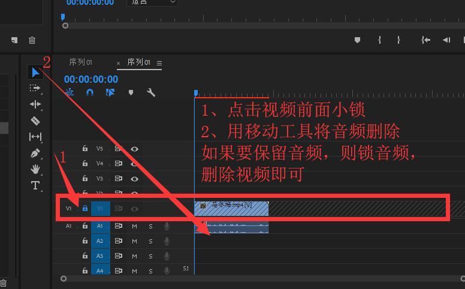This screenshot has width=465, height=289.
Task: Toggle the lock on track A1
Action: (85, 226)
